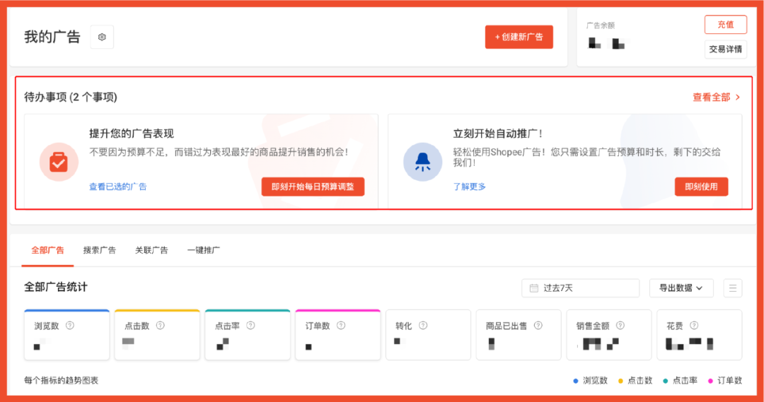
Task: Click the 广告余额 label
Action: (x=601, y=25)
